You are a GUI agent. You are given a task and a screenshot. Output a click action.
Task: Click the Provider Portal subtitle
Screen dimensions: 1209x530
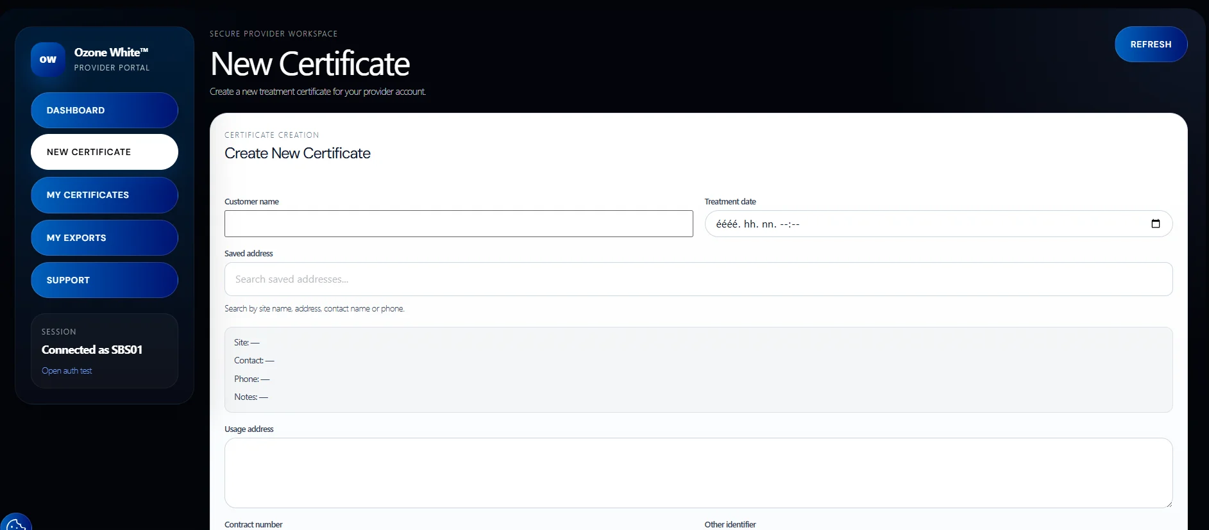(x=112, y=68)
